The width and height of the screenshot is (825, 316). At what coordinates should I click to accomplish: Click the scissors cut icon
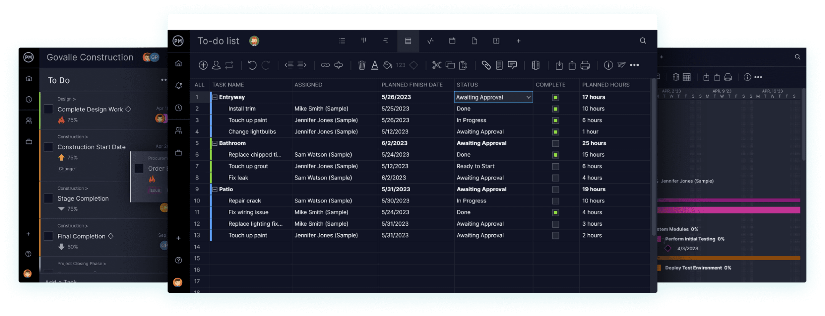pos(436,65)
